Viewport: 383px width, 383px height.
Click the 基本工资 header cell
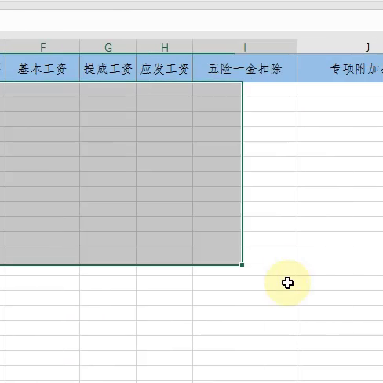(42, 68)
